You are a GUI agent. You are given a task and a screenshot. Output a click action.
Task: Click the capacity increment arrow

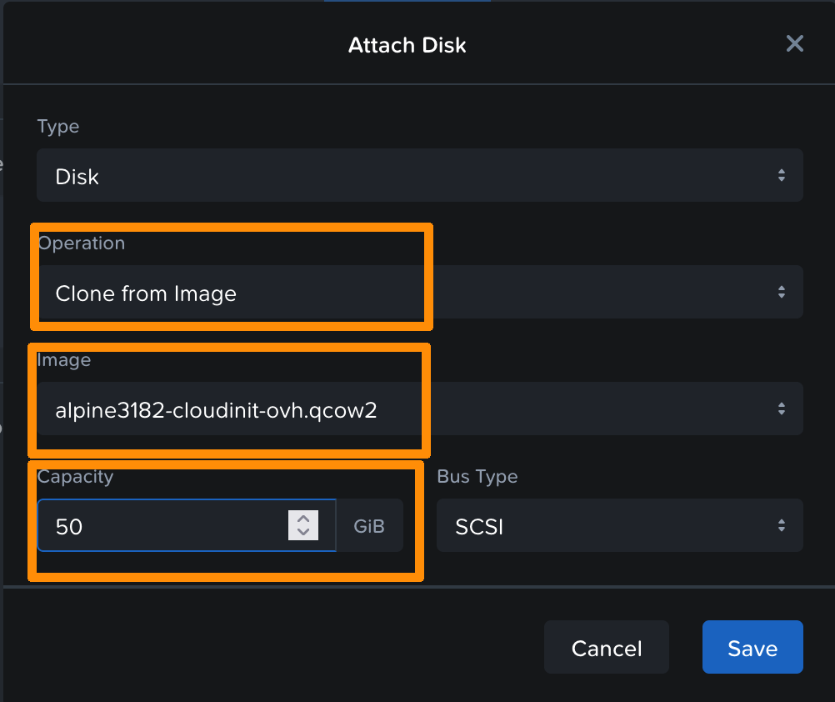[302, 520]
